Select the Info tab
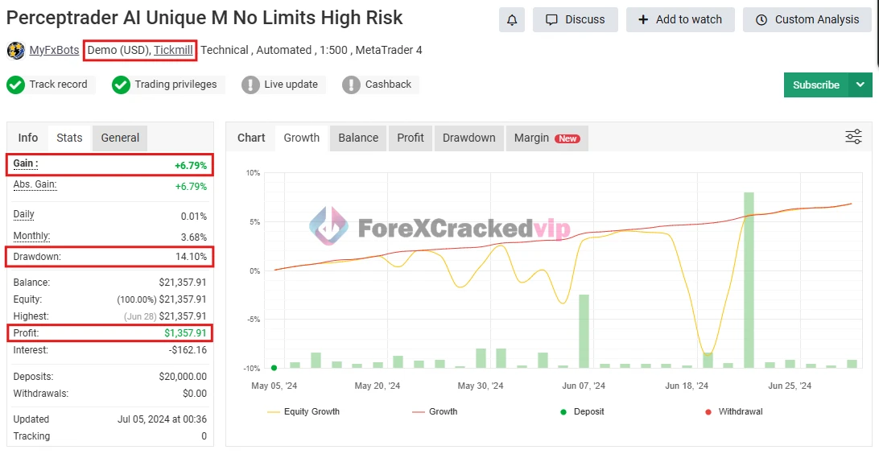 pyautogui.click(x=28, y=138)
